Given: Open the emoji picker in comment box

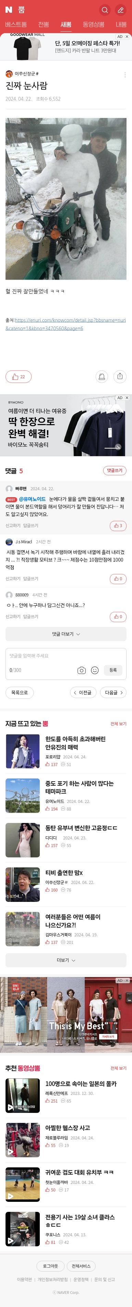Looking at the screenshot, I should (95, 670).
